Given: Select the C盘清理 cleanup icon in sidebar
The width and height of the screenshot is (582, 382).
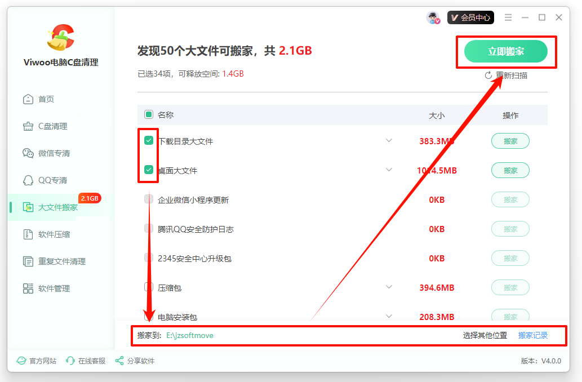Looking at the screenshot, I should tap(27, 126).
